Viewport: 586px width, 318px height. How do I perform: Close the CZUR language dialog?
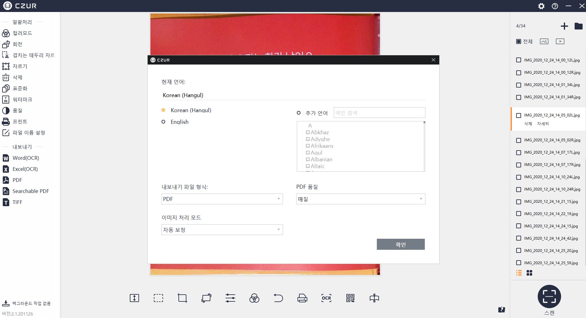tap(433, 60)
